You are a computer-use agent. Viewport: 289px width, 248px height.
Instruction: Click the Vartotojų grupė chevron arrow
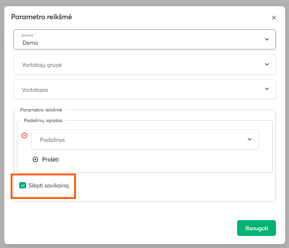pyautogui.click(x=267, y=64)
